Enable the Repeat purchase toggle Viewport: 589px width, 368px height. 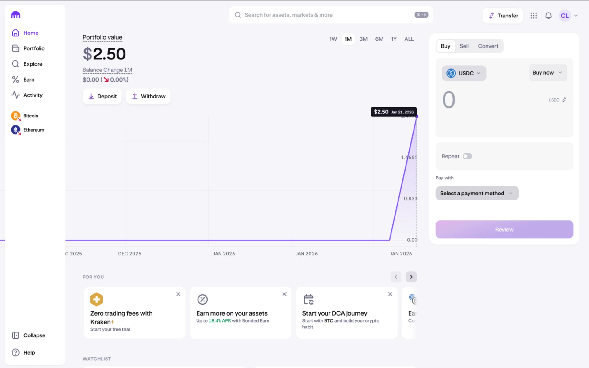tap(467, 156)
